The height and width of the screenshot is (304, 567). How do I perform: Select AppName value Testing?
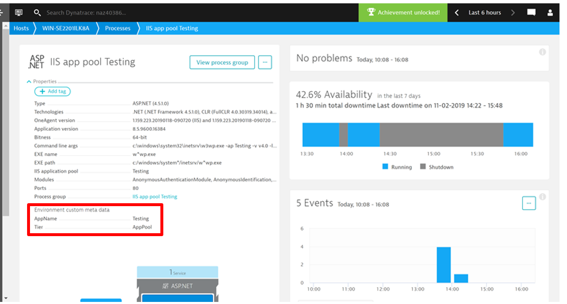point(141,219)
